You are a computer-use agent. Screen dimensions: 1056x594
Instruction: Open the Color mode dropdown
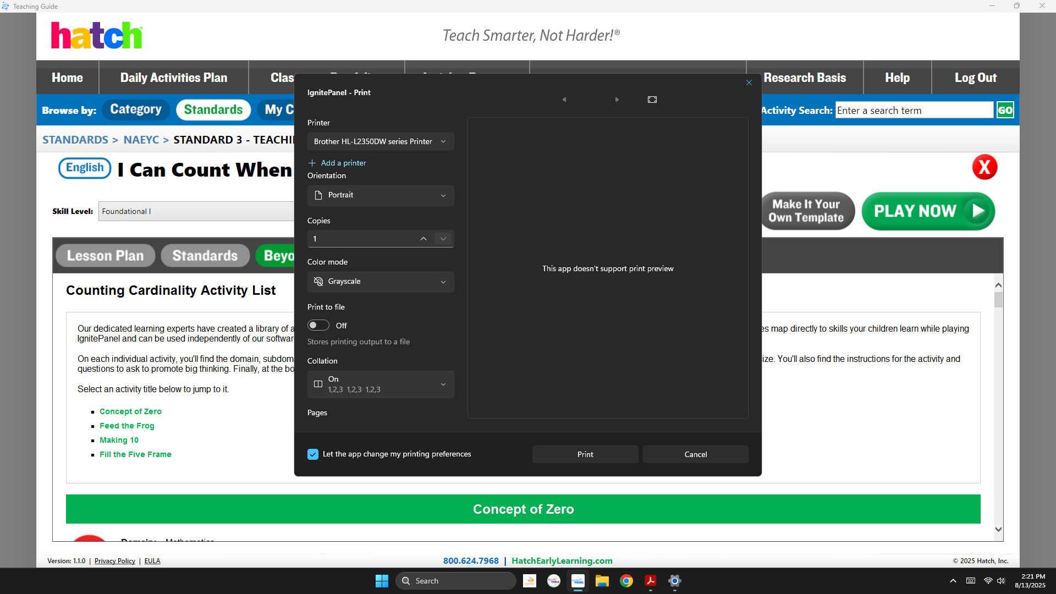[x=380, y=282]
